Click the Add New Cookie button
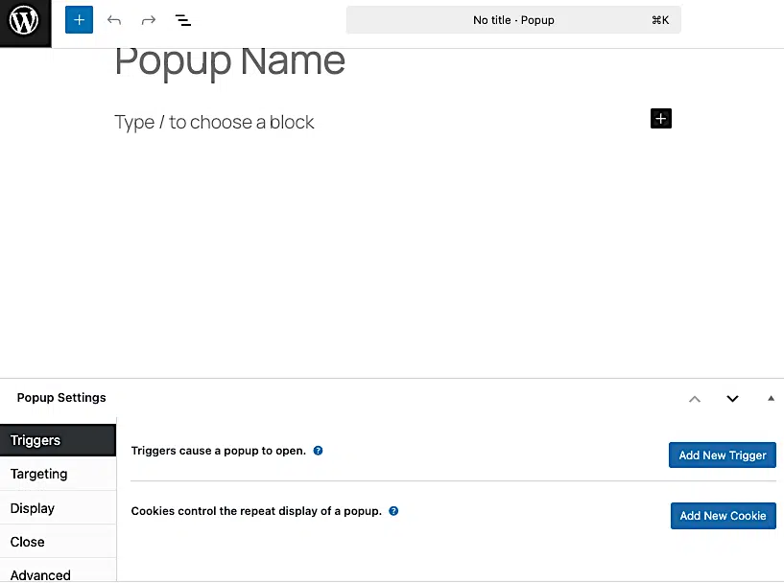 pos(723,516)
